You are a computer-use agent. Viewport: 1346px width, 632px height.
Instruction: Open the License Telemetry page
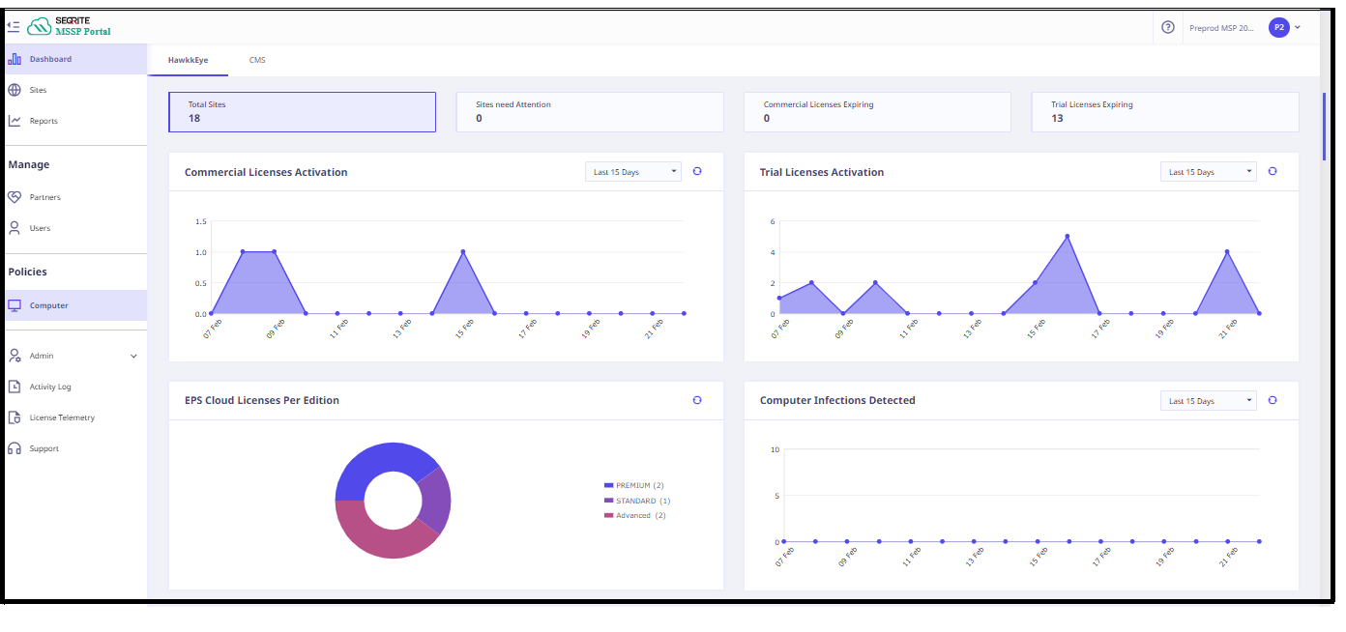[x=73, y=417]
